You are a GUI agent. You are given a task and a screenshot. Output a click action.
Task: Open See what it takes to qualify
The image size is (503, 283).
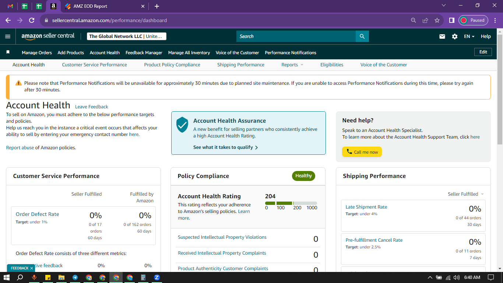point(226,147)
